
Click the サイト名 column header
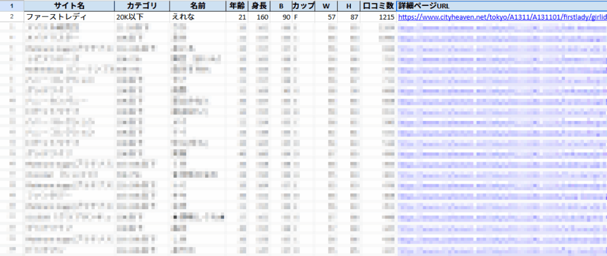coord(69,6)
